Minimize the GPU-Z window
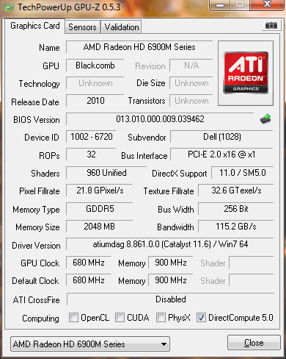Image resolution: width=286 pixels, height=359 pixels. [220, 5]
